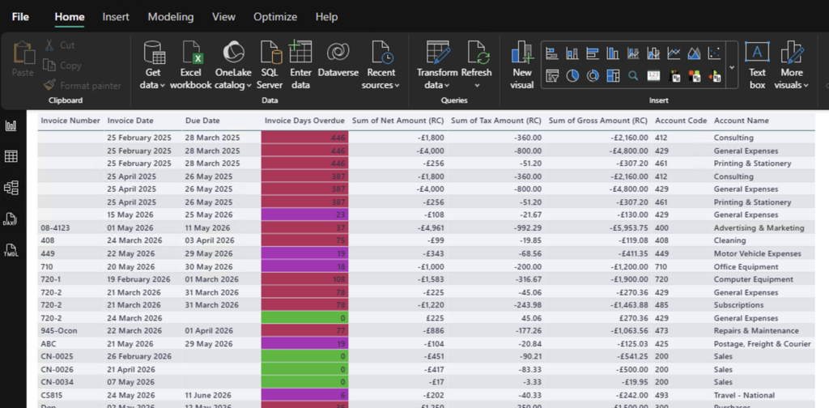Insert a scatter chart visual
Image resolution: width=829 pixels, height=408 pixels.
[714, 53]
